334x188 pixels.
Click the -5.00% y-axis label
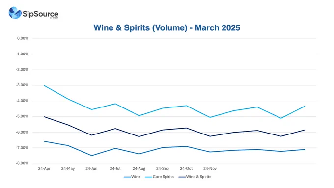pos(22,116)
